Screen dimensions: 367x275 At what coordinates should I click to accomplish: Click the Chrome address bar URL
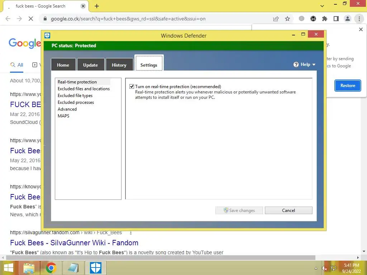coord(128,19)
